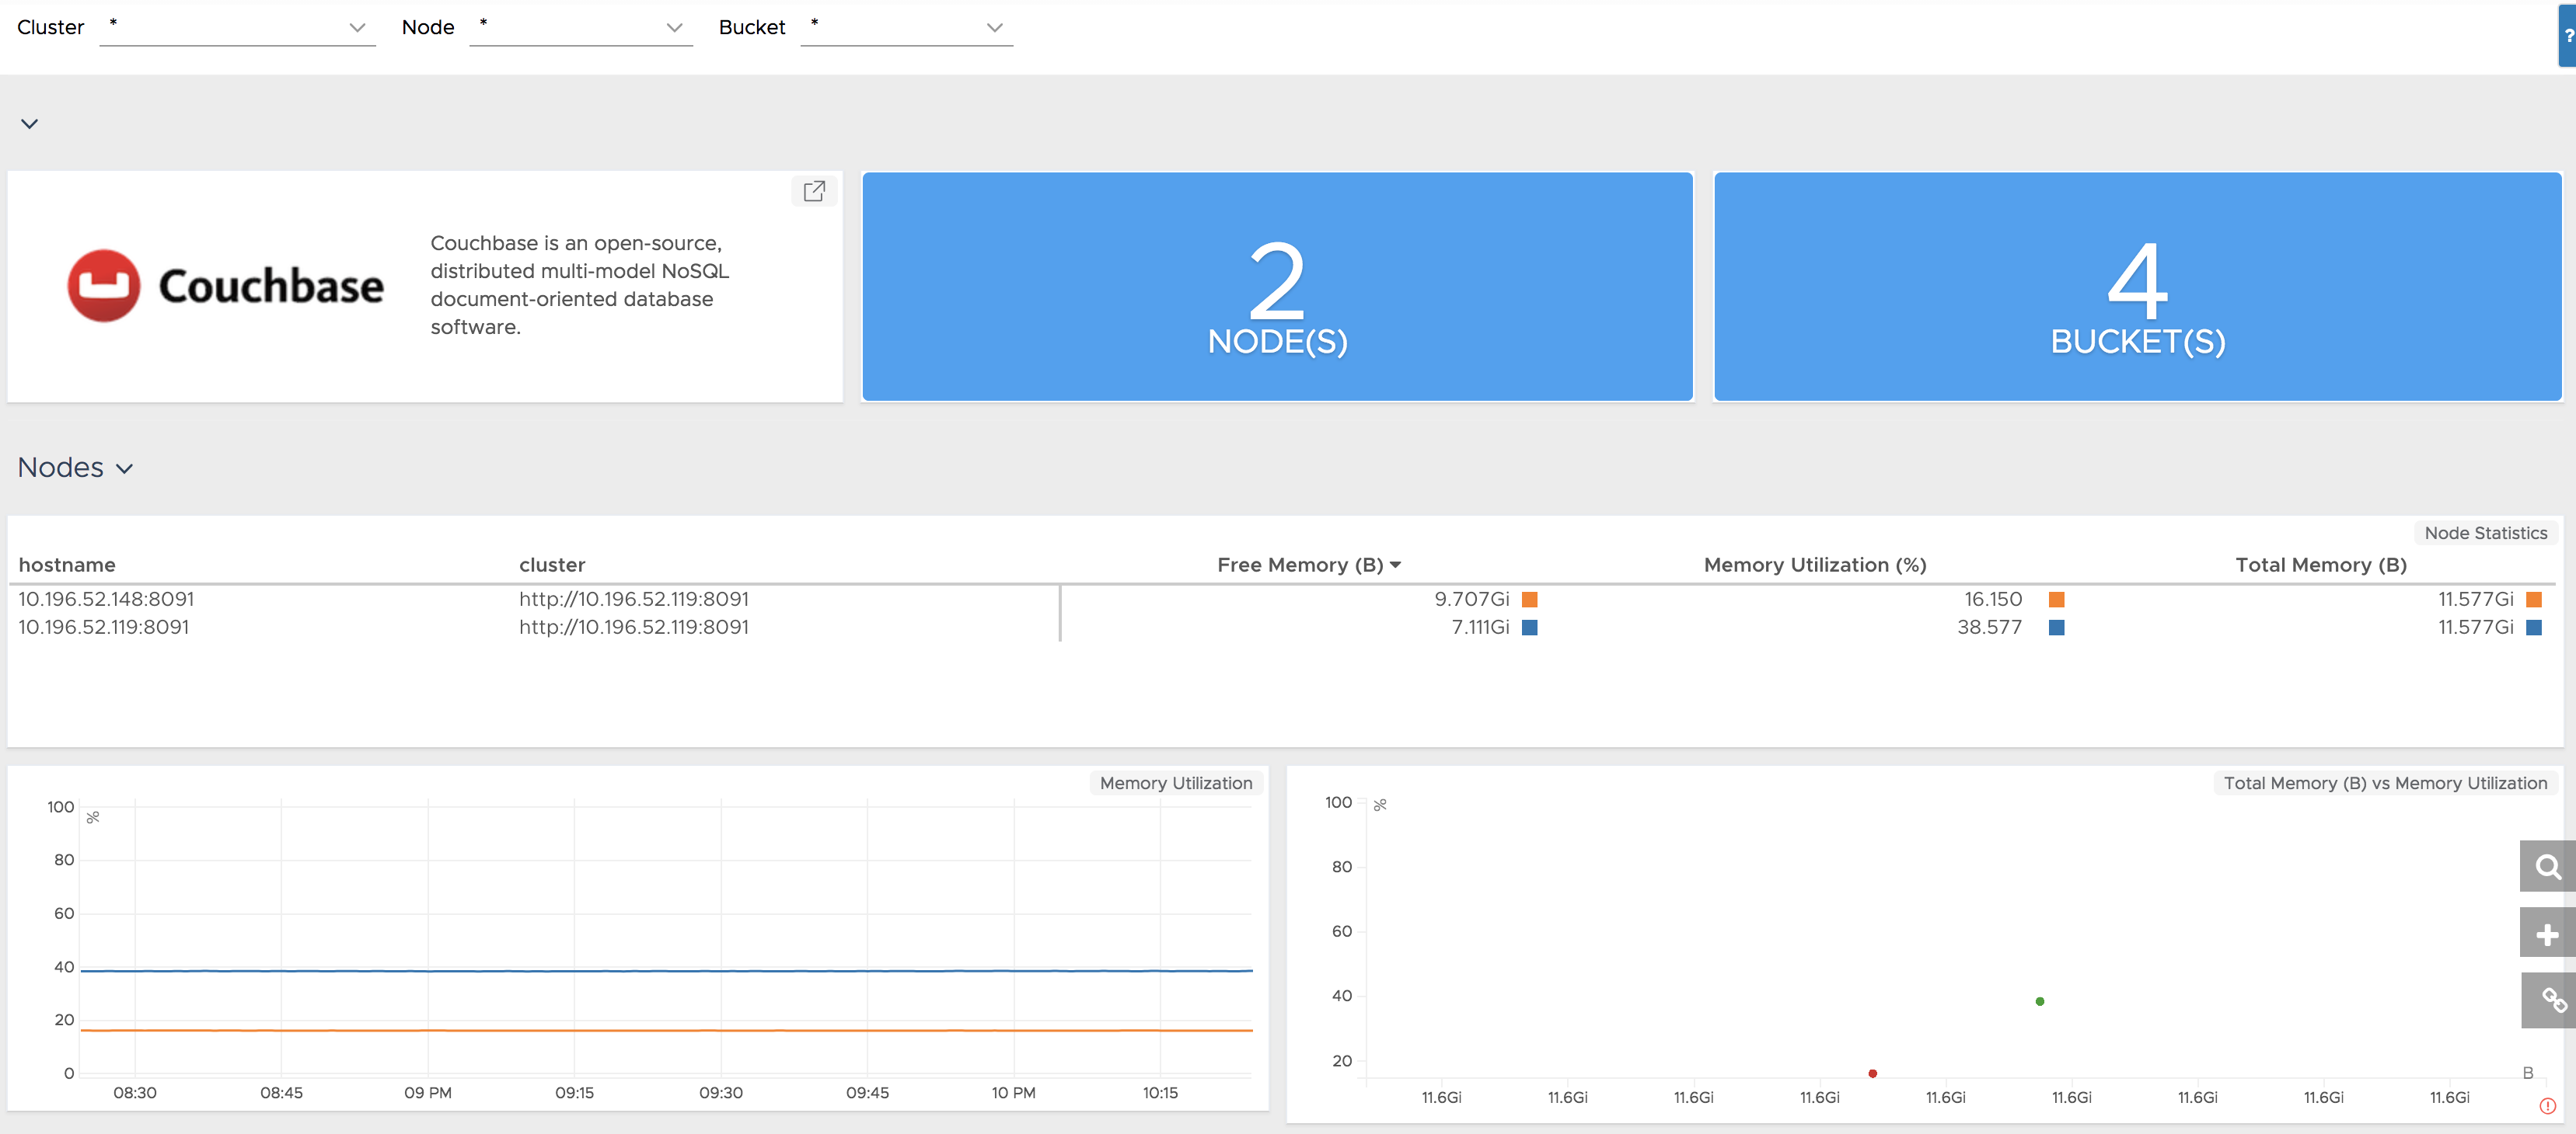Click the orange line in Memory Utilization chart
This screenshot has width=2576, height=1134.
click(666, 1030)
